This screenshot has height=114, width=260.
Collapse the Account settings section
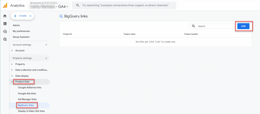click(46, 45)
